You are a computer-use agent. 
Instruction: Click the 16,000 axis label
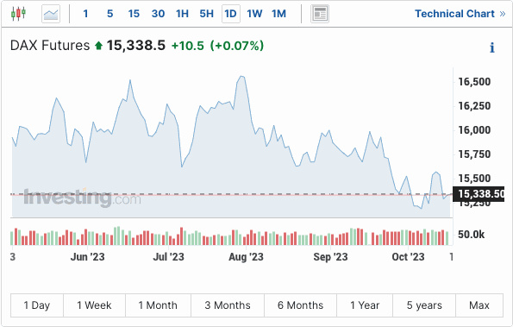(474, 130)
